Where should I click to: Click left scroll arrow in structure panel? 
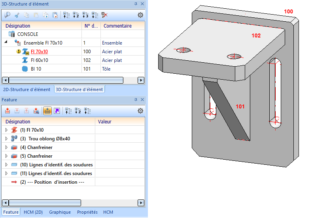coord(5,80)
